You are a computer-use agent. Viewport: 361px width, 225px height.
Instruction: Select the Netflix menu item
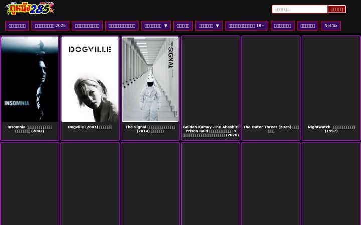point(331,26)
